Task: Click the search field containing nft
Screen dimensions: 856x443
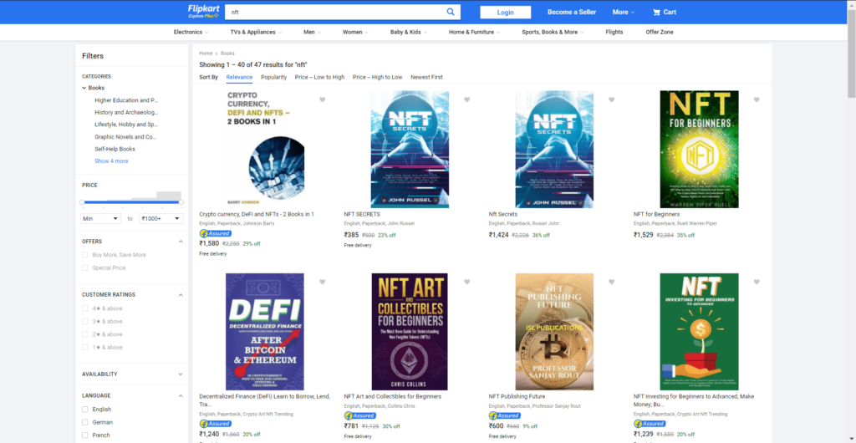Action: coord(334,12)
